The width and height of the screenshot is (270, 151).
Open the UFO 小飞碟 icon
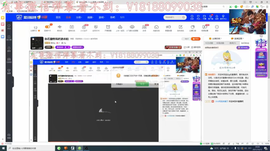[x=132, y=27]
